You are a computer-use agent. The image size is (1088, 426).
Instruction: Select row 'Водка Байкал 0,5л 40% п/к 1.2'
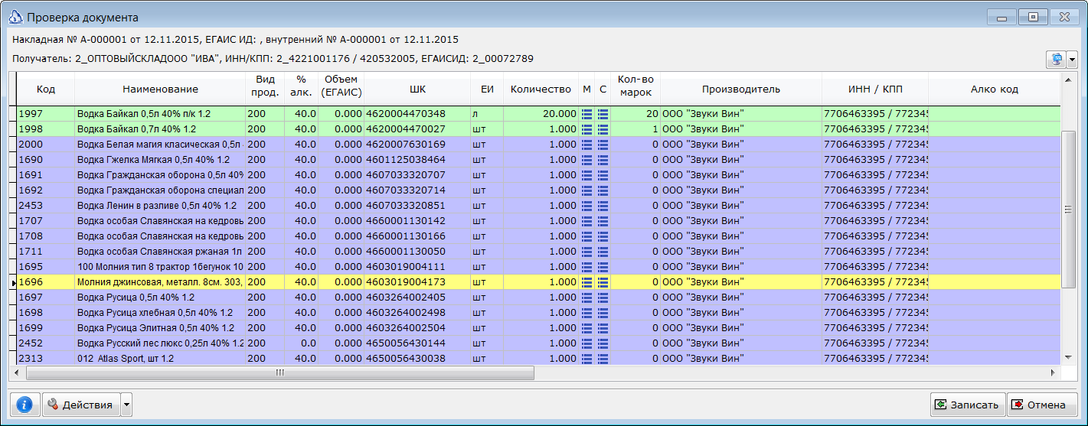pyautogui.click(x=538, y=113)
